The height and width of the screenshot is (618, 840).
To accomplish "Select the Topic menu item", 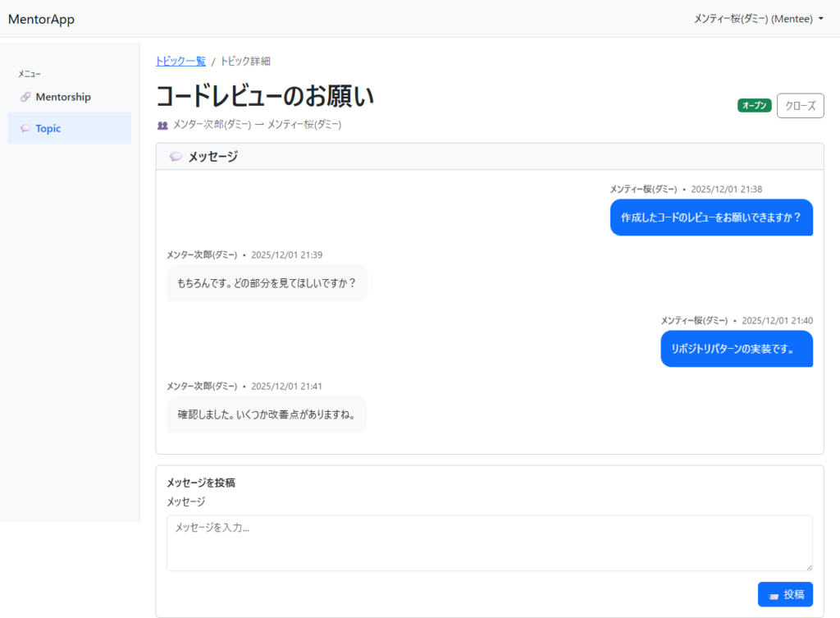I will tap(69, 128).
